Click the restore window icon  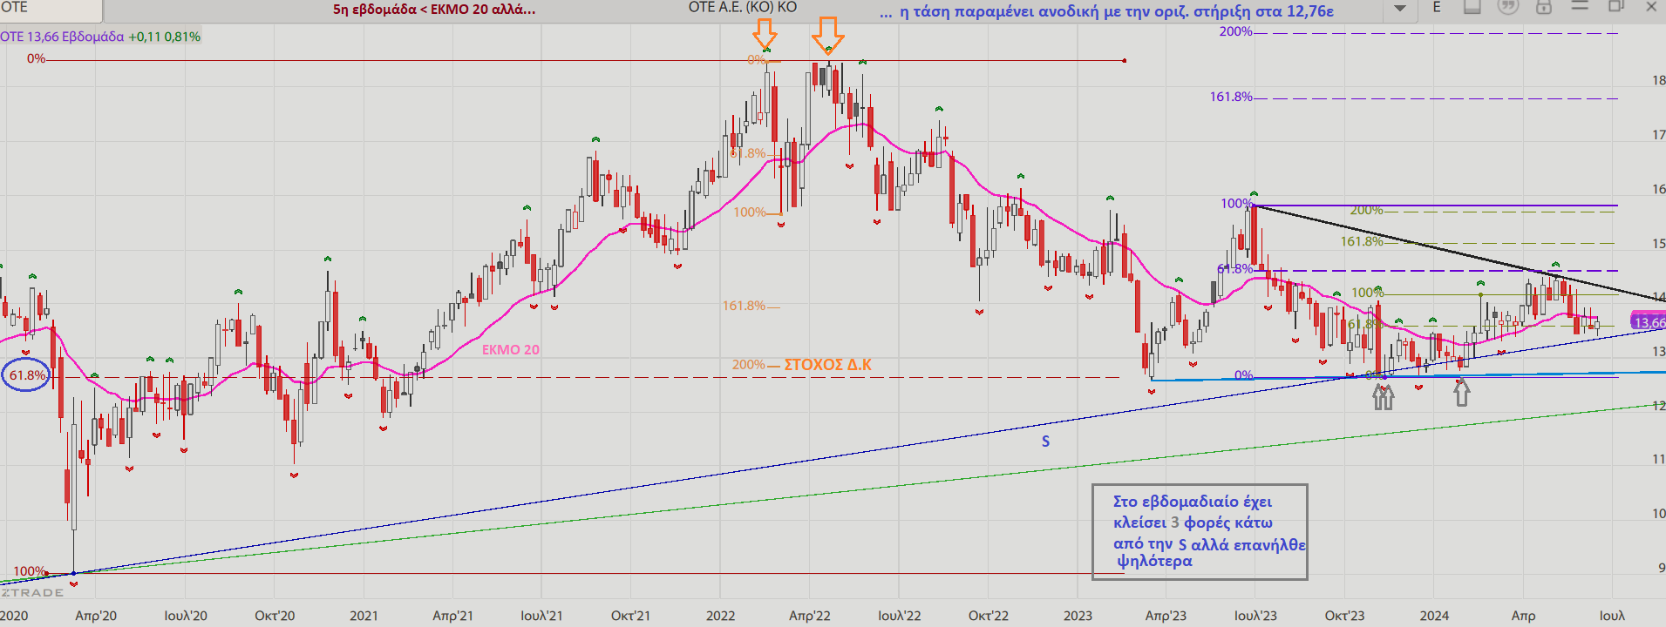point(1615,6)
